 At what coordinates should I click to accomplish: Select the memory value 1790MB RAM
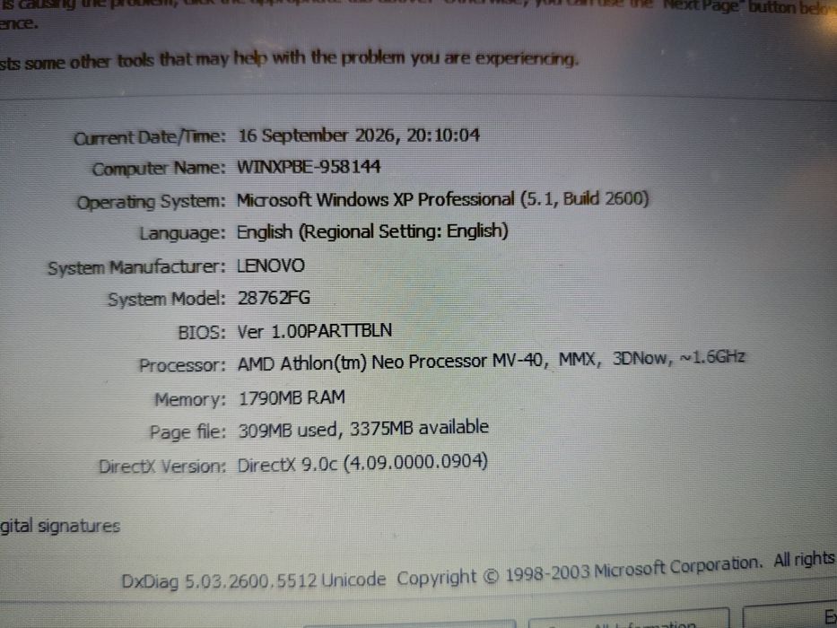(x=292, y=397)
